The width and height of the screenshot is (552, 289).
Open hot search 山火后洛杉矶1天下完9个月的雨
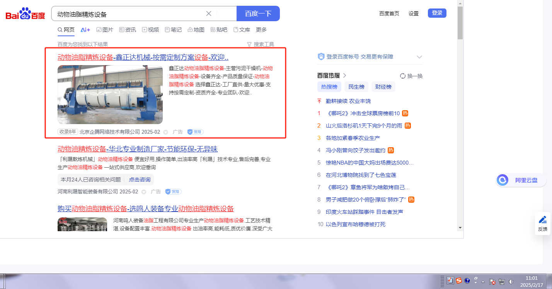364,126
